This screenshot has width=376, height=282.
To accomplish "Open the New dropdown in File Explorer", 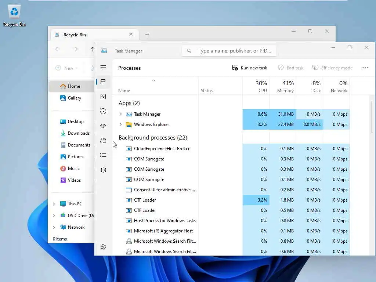I will 66,68.
